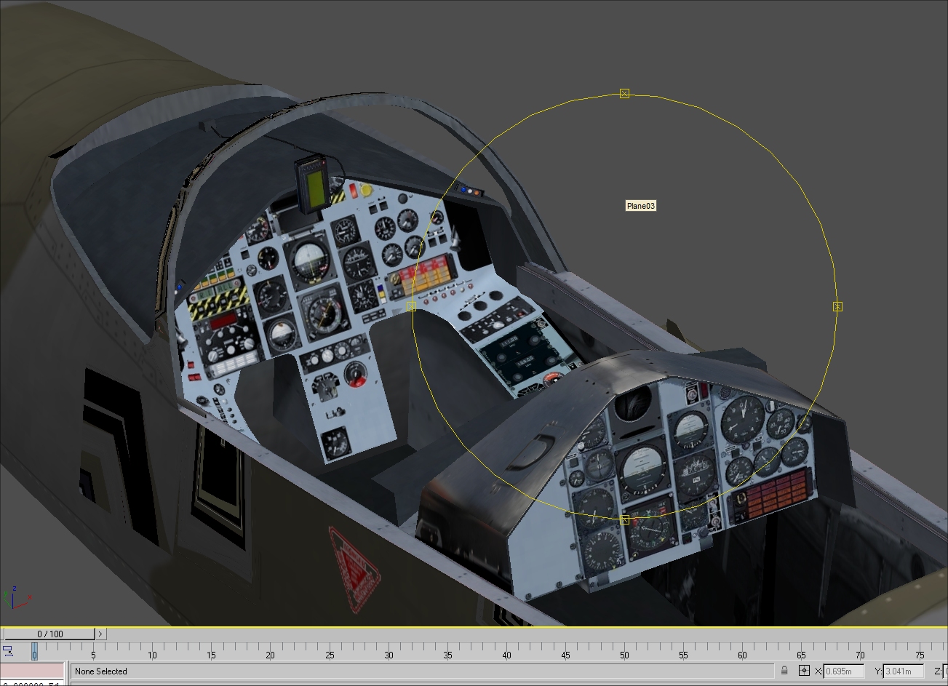Open the Mini Curve Editor icon
The width and height of the screenshot is (948, 686).
coord(8,651)
